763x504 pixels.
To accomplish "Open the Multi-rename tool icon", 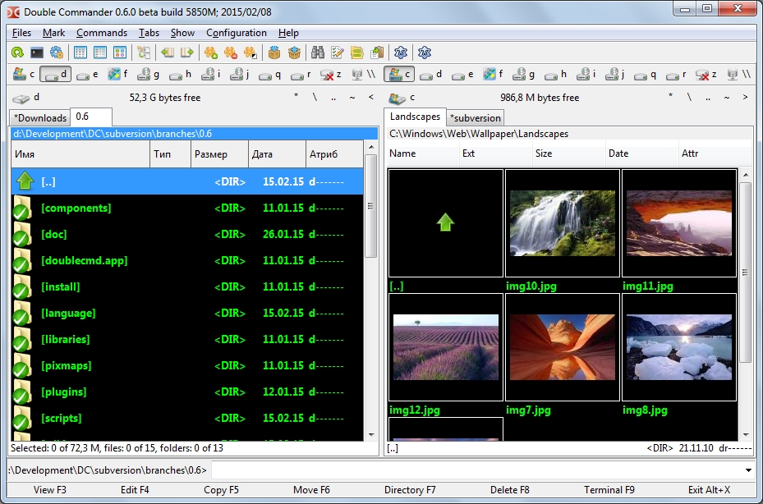I will (x=338, y=53).
